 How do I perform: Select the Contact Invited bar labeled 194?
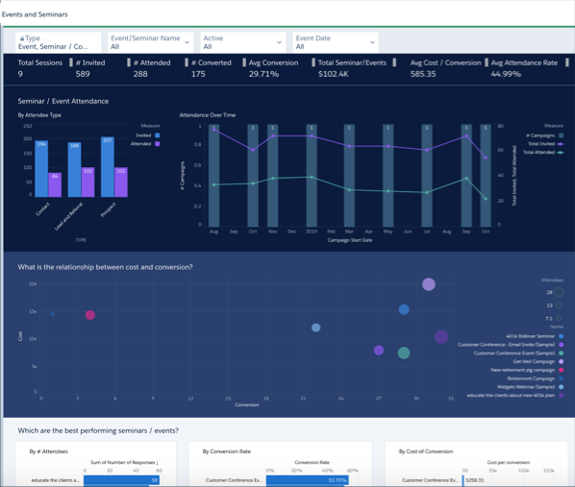coord(41,168)
